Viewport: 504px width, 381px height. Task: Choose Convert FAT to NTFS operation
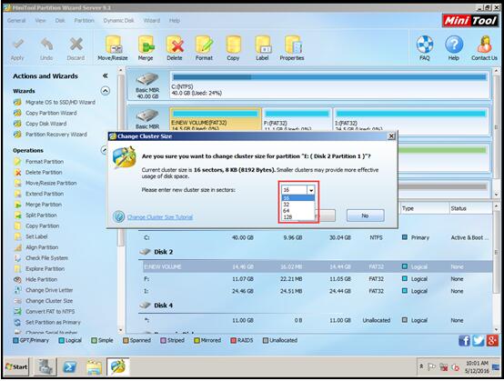tap(50, 311)
